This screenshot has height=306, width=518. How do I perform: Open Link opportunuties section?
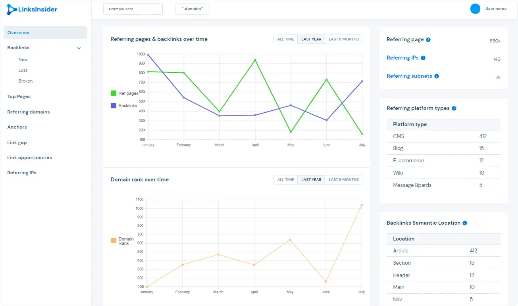29,158
